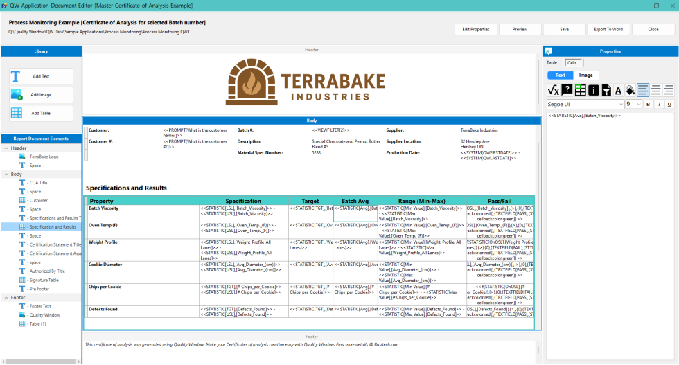Center align the cell text
The width and height of the screenshot is (679, 365).
(655, 90)
